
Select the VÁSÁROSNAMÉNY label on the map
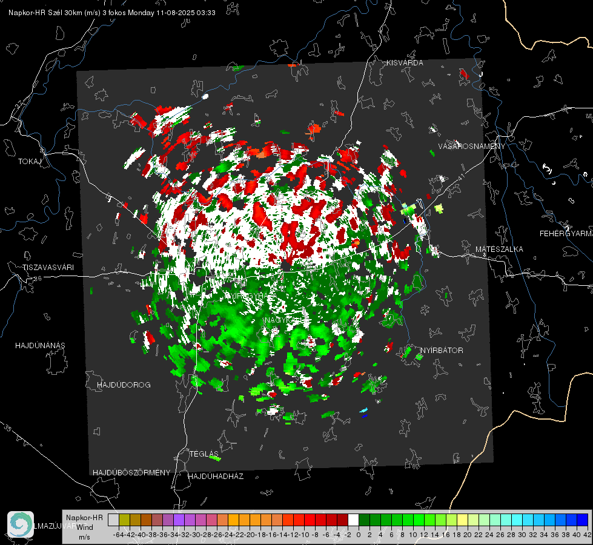coord(472,147)
